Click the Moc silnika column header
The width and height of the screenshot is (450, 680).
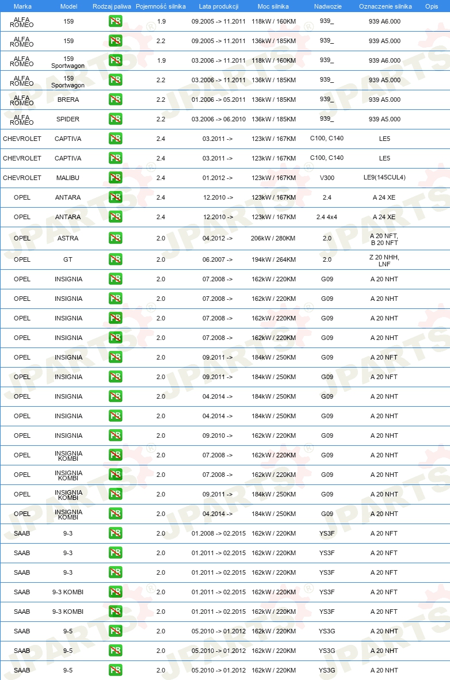[273, 6]
